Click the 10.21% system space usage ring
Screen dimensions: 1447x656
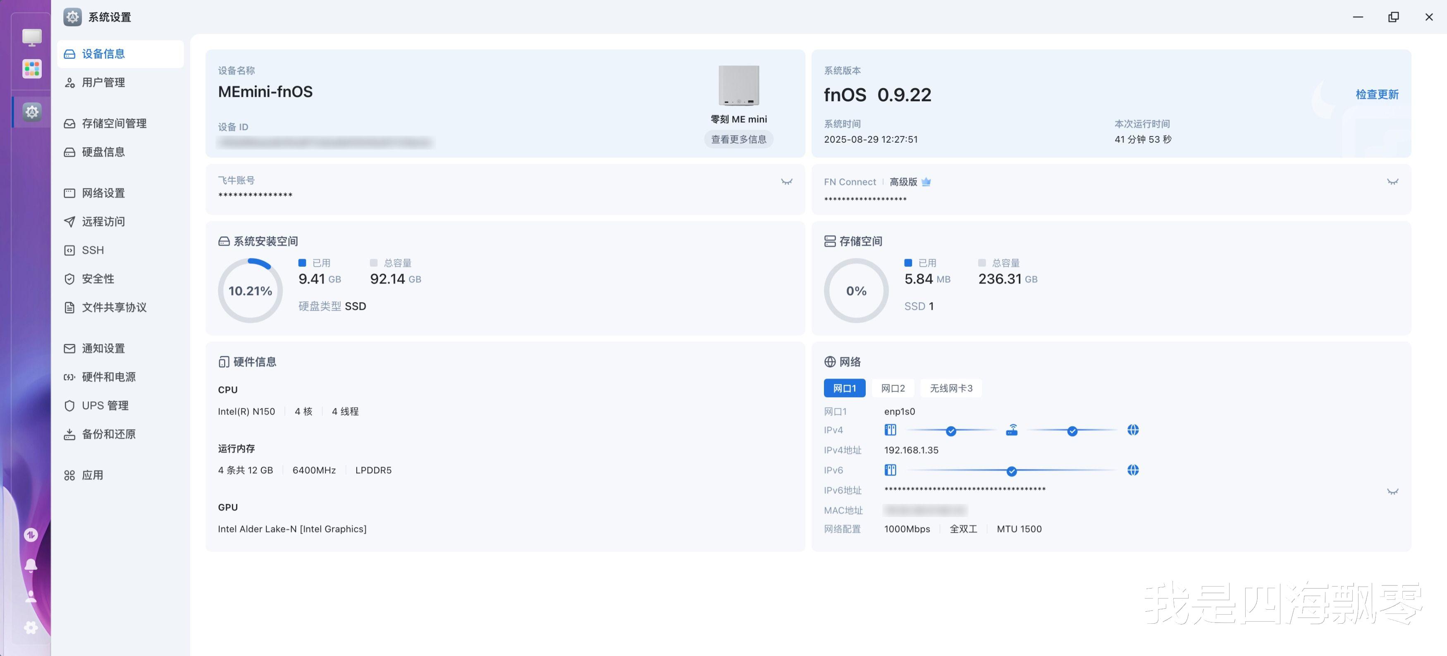pyautogui.click(x=250, y=290)
